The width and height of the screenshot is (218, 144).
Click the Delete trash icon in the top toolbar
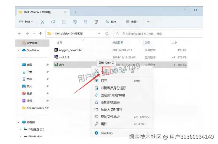pos(96,22)
